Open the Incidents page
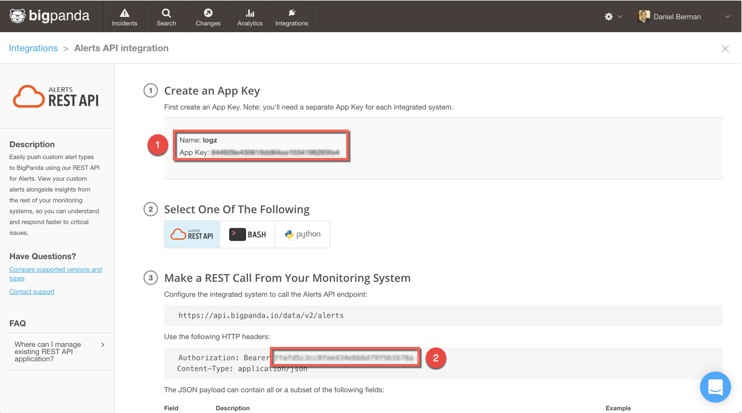 (124, 17)
